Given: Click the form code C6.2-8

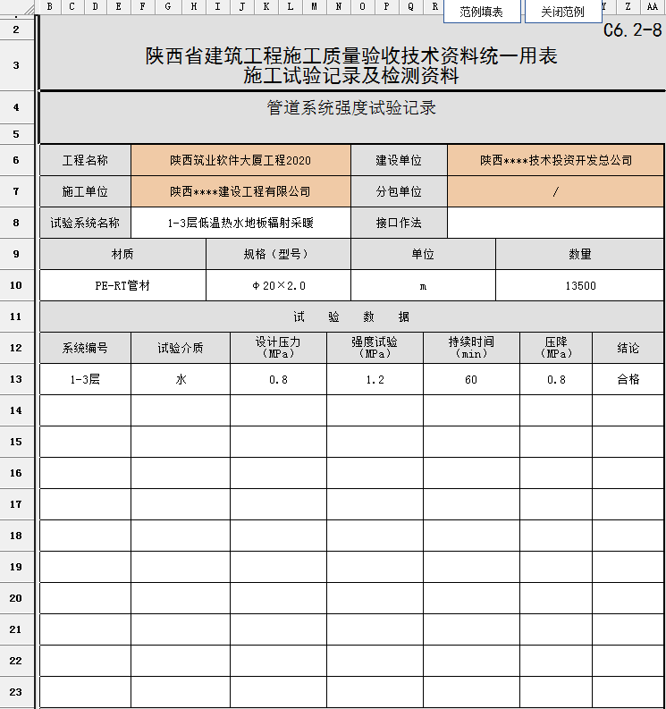Looking at the screenshot, I should point(633,30).
